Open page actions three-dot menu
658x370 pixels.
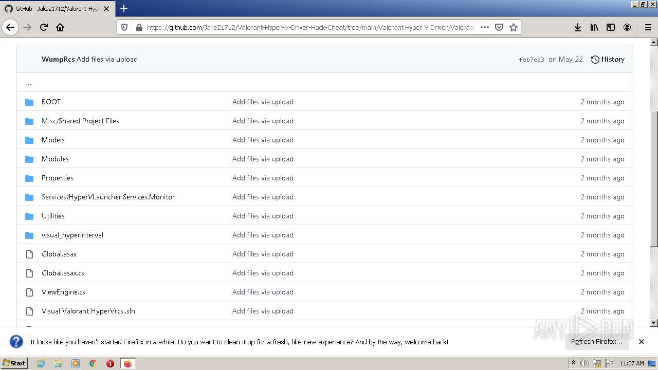point(484,27)
